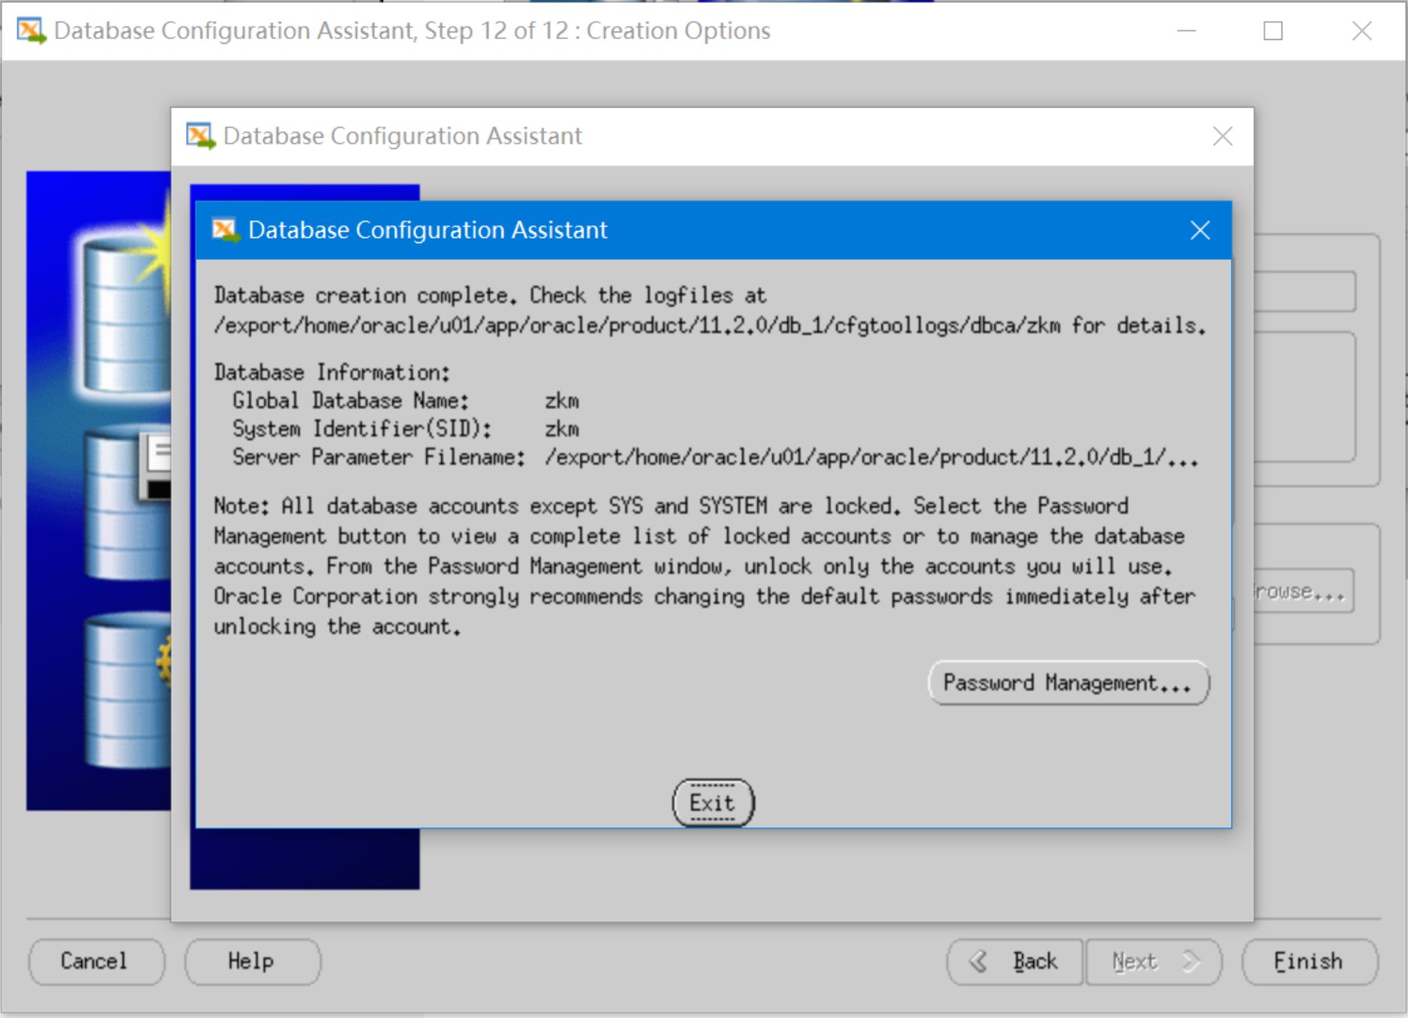Click the Exit button
The image size is (1408, 1018).
tap(713, 803)
